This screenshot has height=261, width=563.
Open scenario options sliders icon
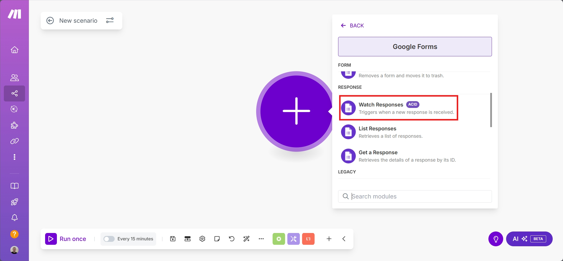point(110,20)
